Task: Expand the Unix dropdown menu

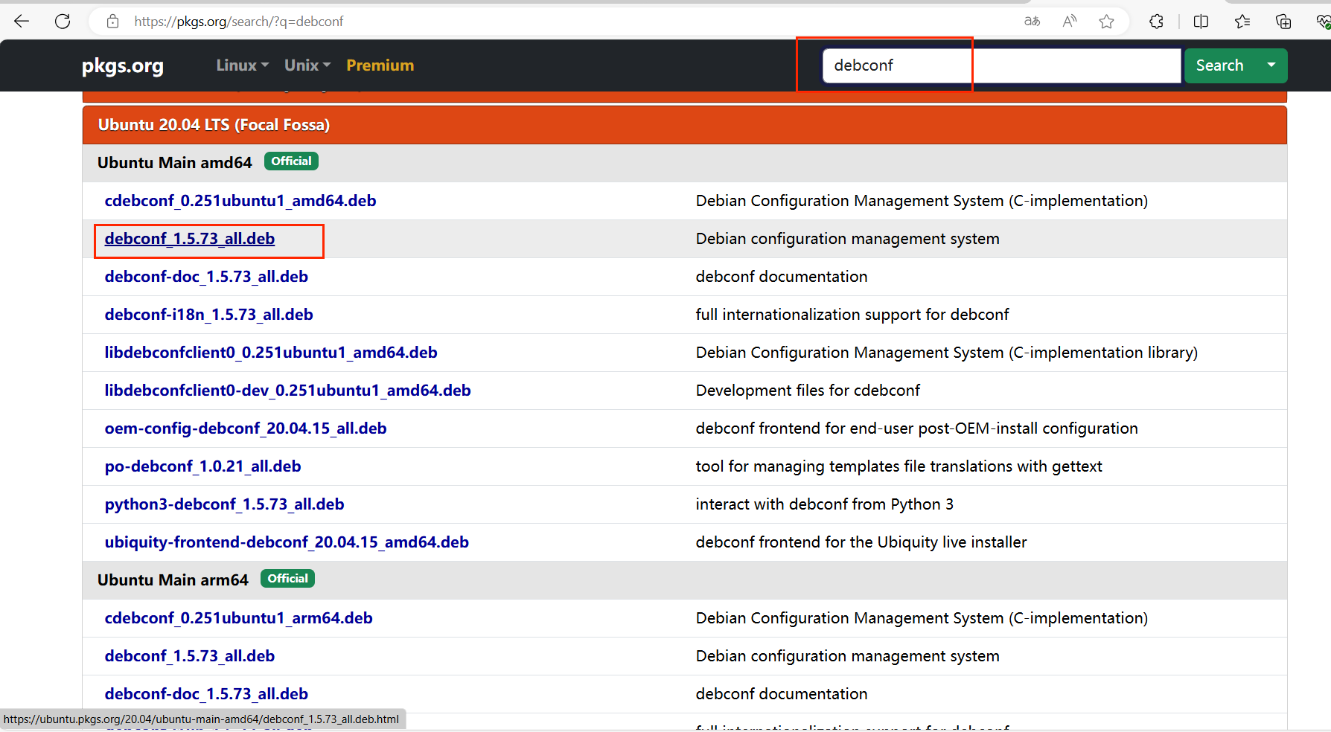Action: pos(307,65)
